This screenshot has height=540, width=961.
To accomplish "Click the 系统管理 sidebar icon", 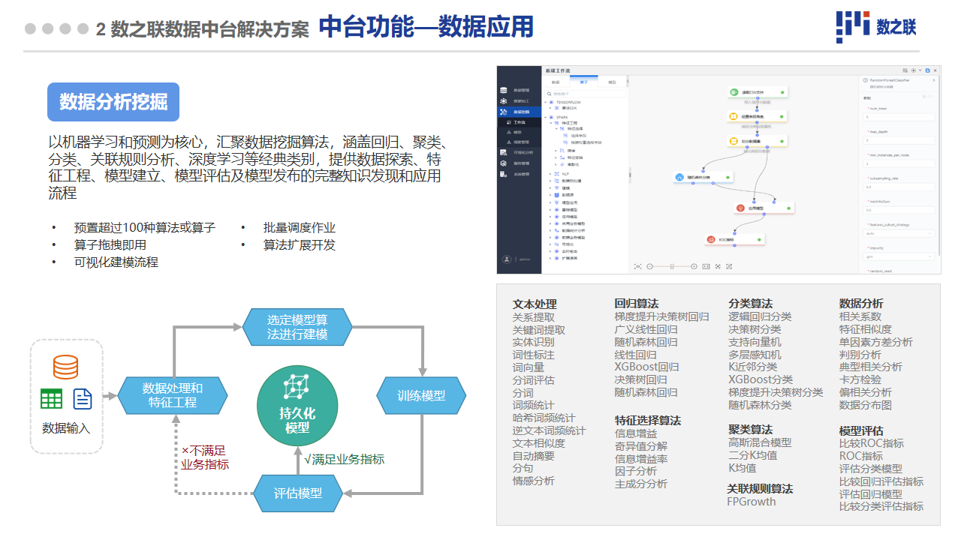I will (x=504, y=174).
